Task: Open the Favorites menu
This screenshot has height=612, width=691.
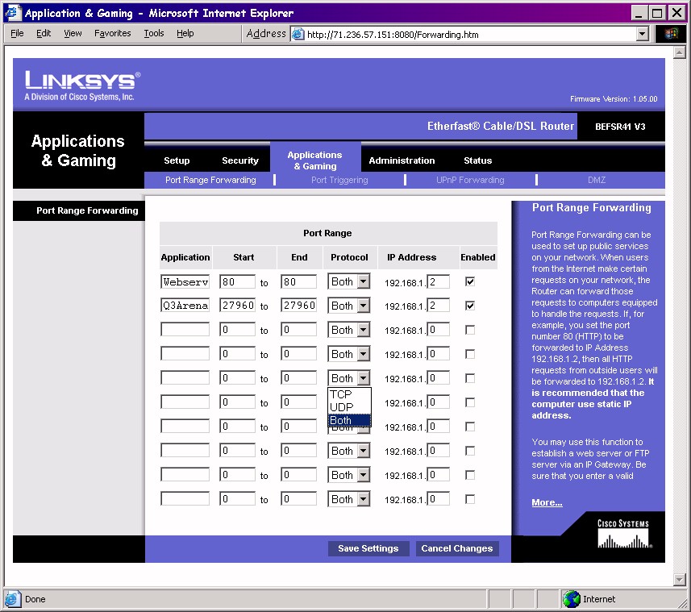Action: (113, 34)
